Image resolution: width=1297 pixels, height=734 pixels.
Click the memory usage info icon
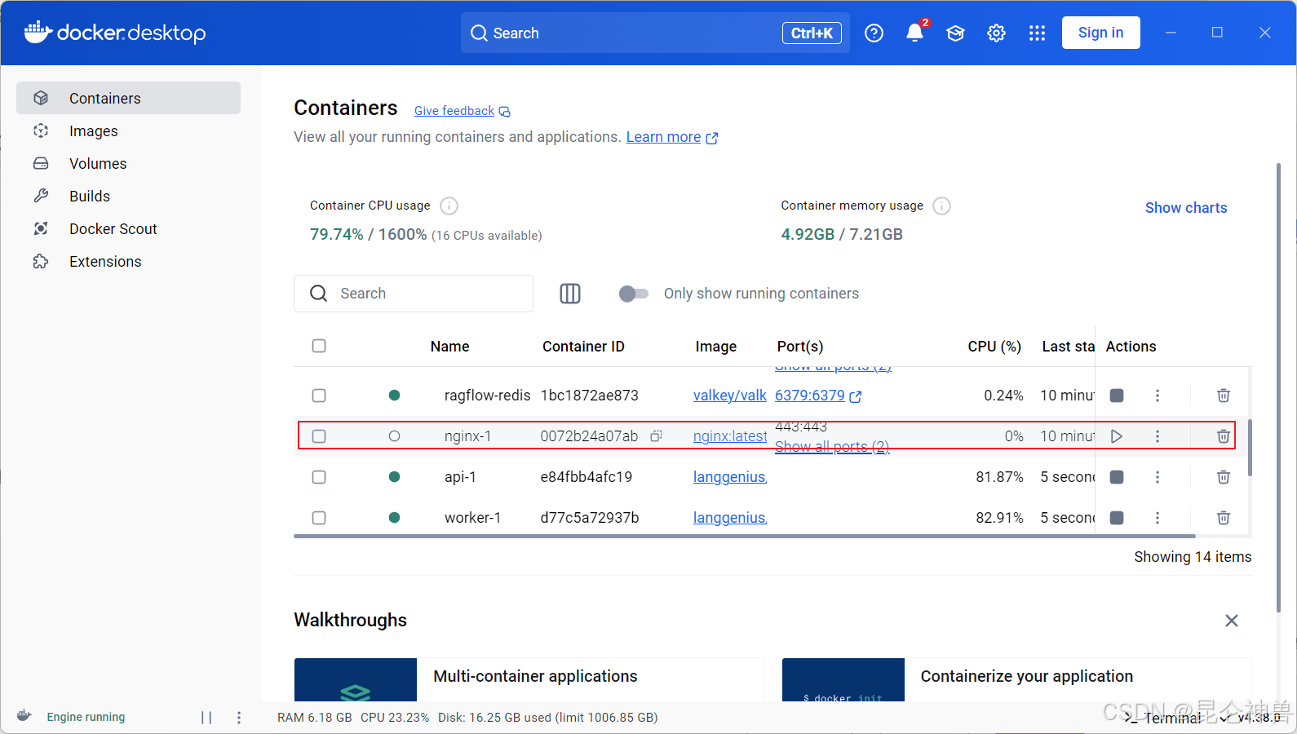pyautogui.click(x=941, y=206)
